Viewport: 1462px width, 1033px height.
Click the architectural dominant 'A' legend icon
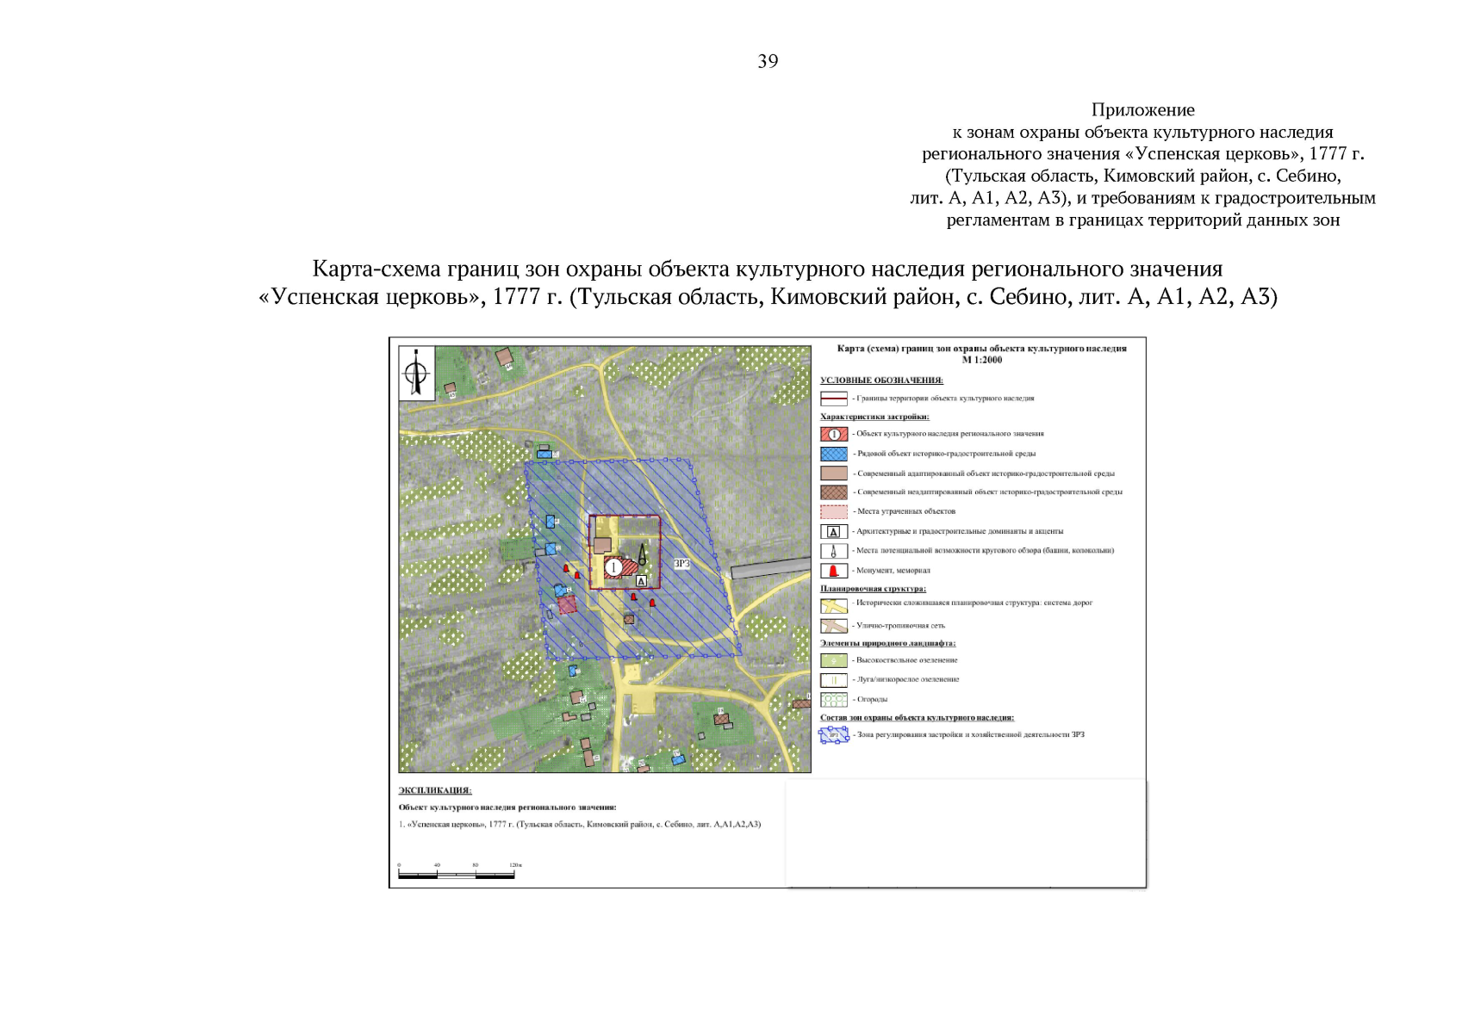pos(833,531)
